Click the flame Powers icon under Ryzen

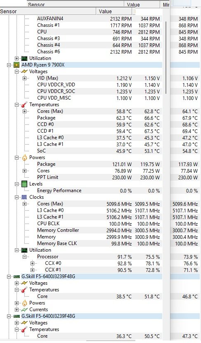coord(24,157)
